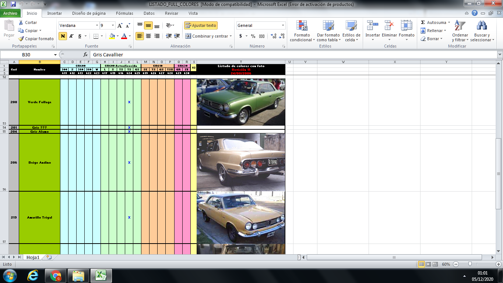This screenshot has height=283, width=503.
Task: Apply percent style
Action: pos(253,36)
